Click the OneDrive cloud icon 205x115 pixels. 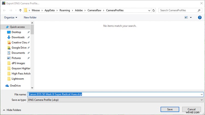click(x=7, y=86)
